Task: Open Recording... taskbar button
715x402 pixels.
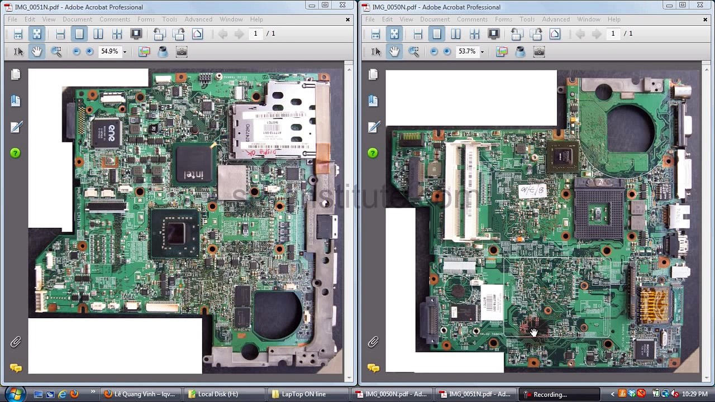Action: click(559, 394)
